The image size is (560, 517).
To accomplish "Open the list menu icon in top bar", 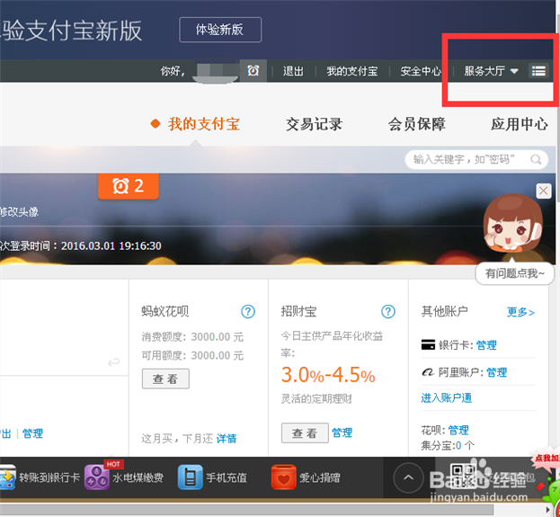I will coord(538,71).
